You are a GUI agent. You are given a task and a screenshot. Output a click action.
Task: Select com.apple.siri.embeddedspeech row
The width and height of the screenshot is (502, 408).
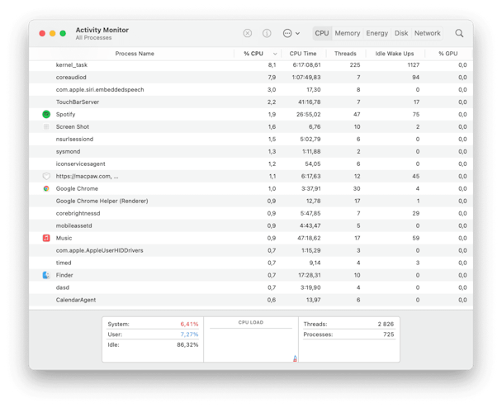(x=251, y=90)
